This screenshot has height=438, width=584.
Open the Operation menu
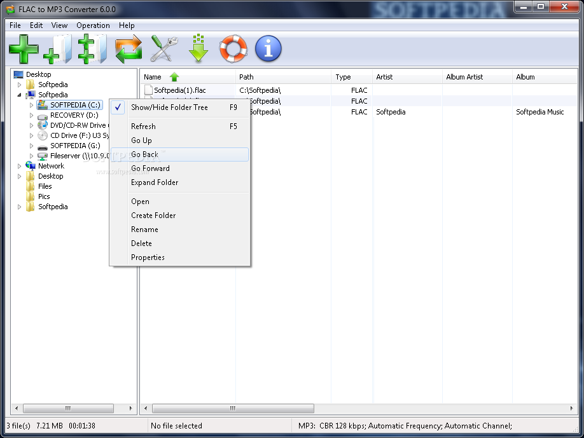pyautogui.click(x=93, y=25)
